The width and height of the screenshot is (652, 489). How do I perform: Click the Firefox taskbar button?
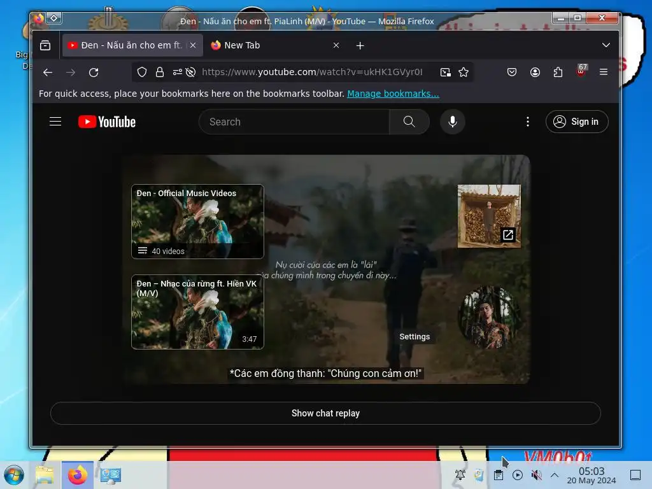pos(77,475)
